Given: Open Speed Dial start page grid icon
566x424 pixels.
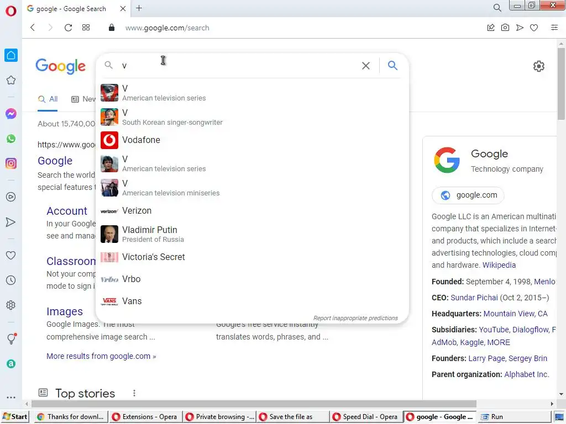Looking at the screenshot, I should pyautogui.click(x=86, y=28).
